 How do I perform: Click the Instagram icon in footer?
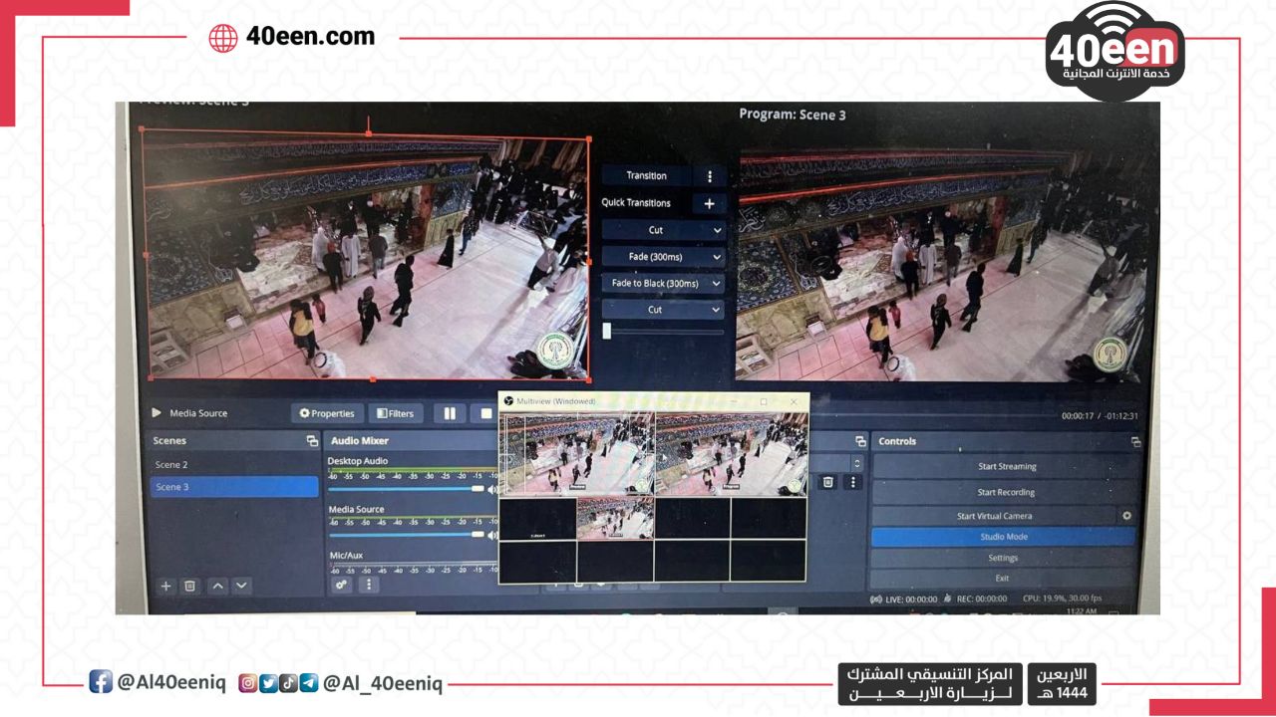247,683
